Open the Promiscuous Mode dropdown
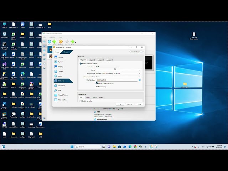The width and height of the screenshot is (228, 171). pyautogui.click(x=118, y=77)
